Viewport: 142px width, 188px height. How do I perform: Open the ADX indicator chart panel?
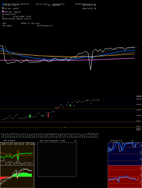coord(17,154)
